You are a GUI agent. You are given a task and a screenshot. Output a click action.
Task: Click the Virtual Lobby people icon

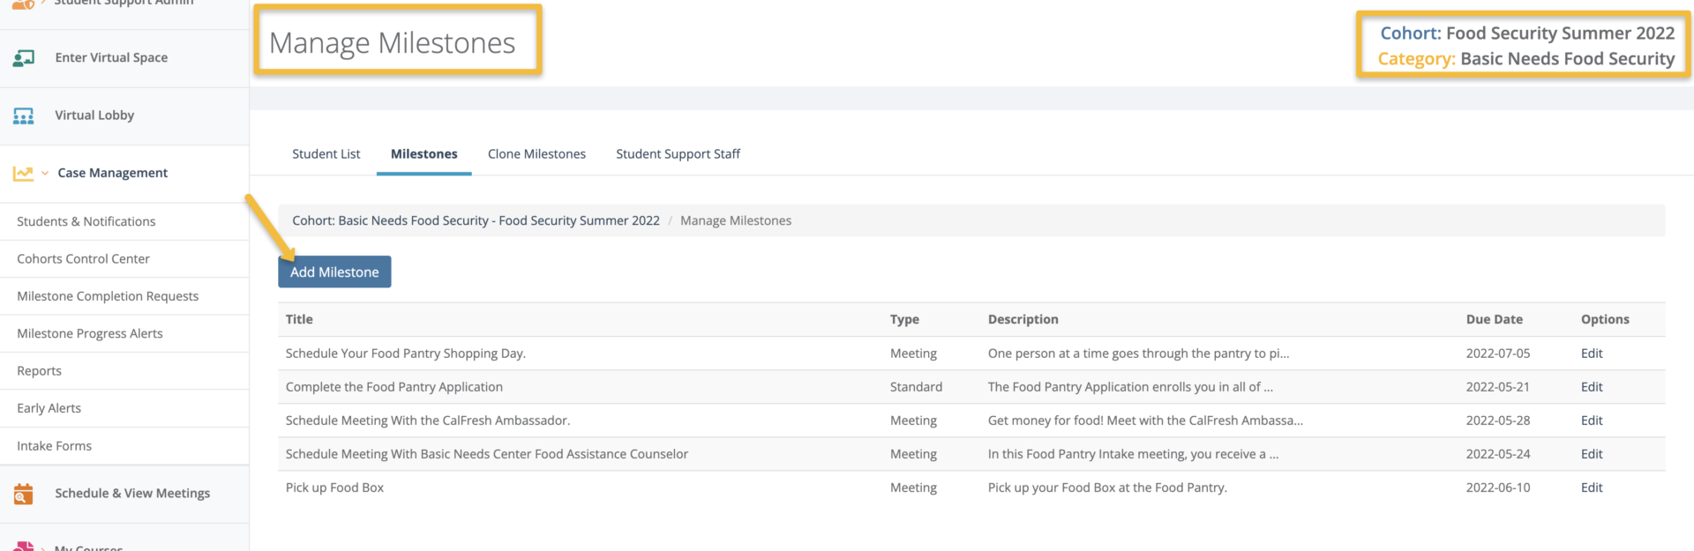pyautogui.click(x=24, y=116)
